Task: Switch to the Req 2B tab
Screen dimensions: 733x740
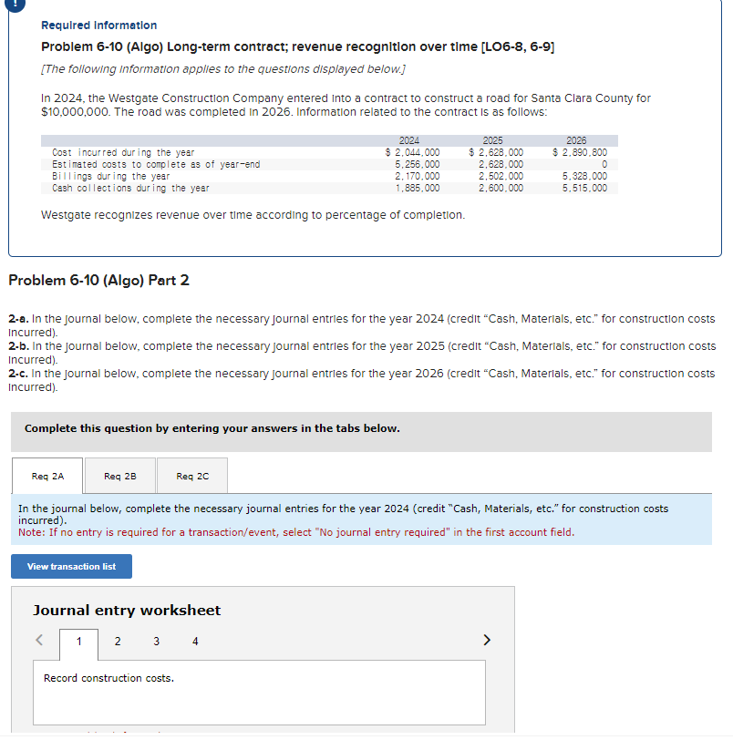Action: click(119, 475)
